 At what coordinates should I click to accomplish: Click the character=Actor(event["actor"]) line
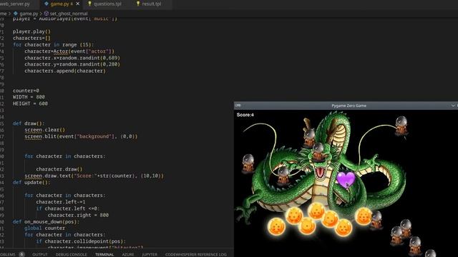tap(69, 51)
